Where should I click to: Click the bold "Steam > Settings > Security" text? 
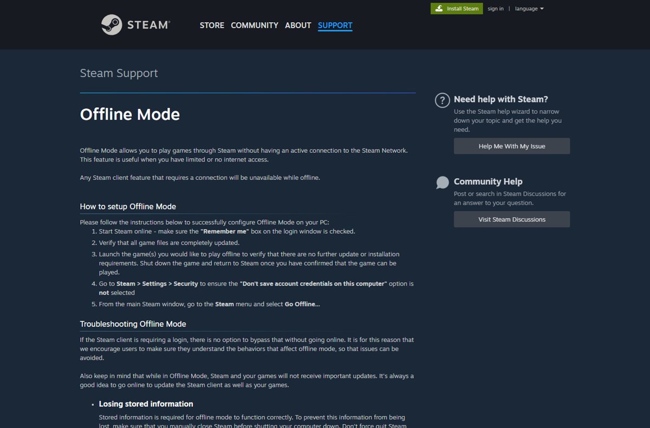tap(158, 283)
